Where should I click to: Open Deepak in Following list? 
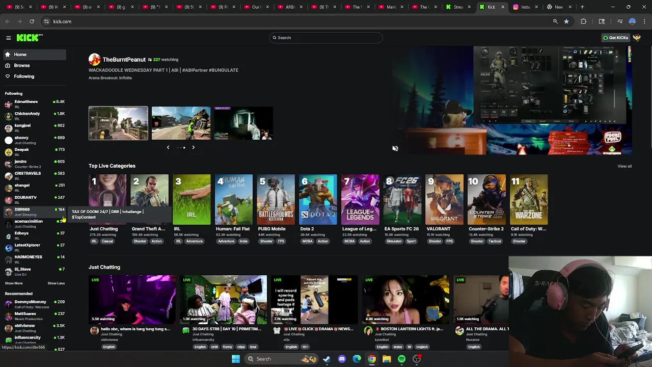pyautogui.click(x=35, y=151)
